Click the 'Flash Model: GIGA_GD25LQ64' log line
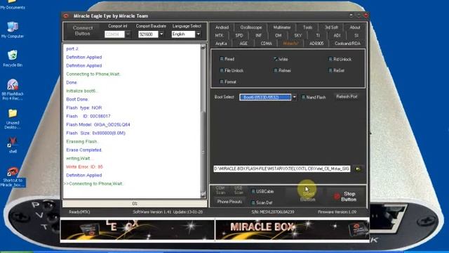The width and height of the screenshot is (449, 253). (x=98, y=124)
